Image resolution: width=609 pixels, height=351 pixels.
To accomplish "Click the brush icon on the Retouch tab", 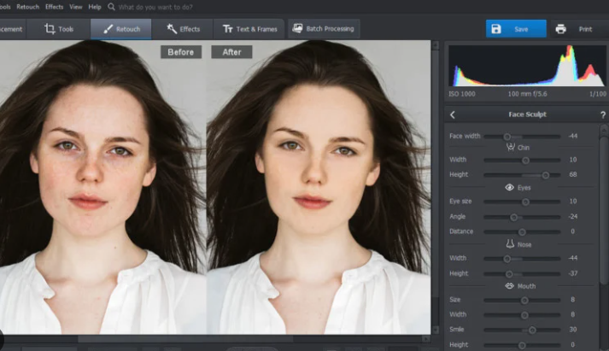I will (x=108, y=29).
